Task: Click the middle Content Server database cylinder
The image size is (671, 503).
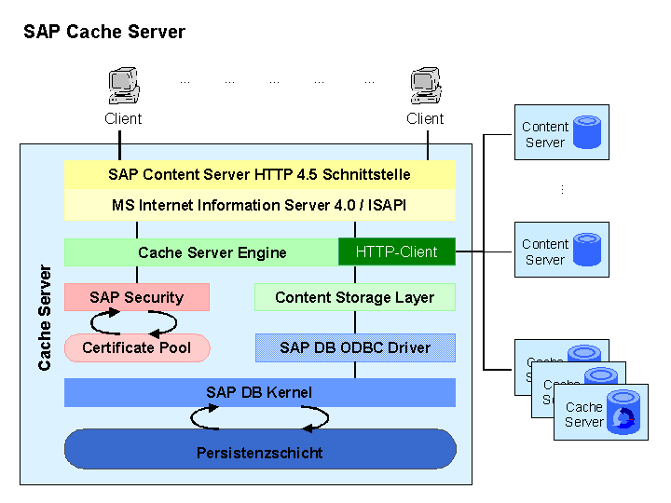Action: coord(587,250)
